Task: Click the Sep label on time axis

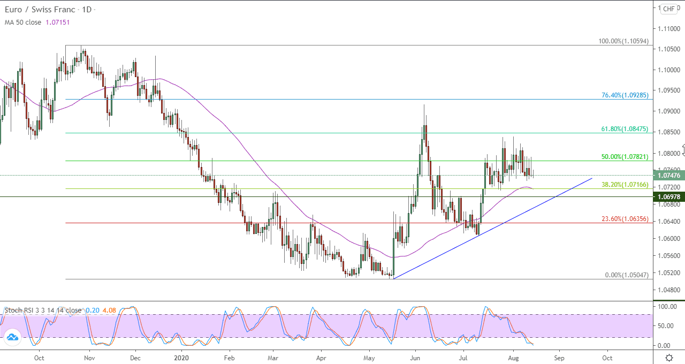Action: click(x=559, y=358)
